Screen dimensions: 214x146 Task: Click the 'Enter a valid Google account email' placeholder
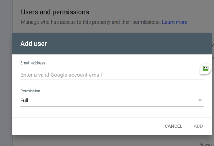61,75
